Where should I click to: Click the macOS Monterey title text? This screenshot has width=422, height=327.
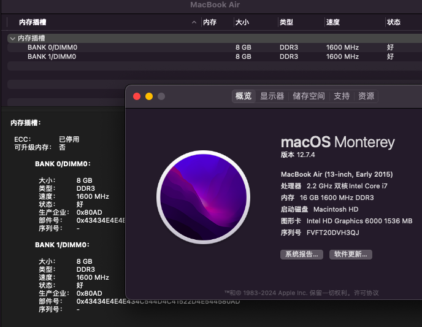(338, 142)
